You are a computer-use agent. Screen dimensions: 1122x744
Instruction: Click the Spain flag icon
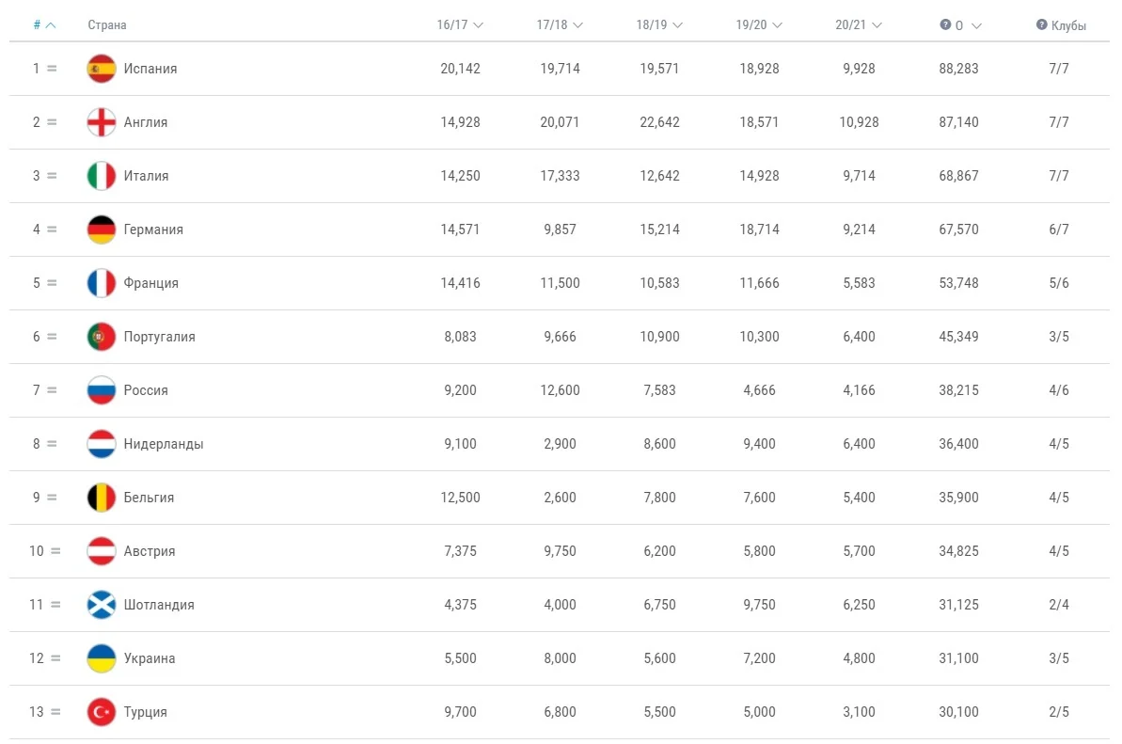click(102, 69)
